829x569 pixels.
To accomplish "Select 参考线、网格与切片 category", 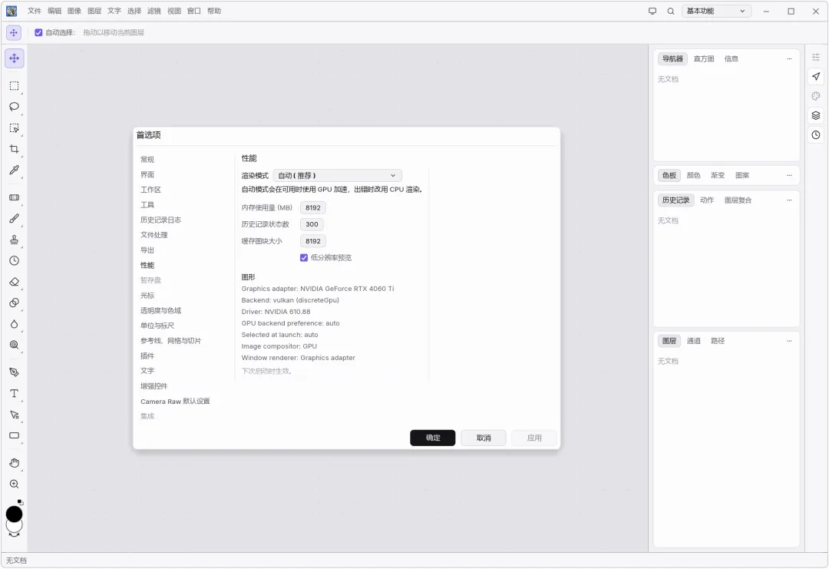I will click(170, 340).
